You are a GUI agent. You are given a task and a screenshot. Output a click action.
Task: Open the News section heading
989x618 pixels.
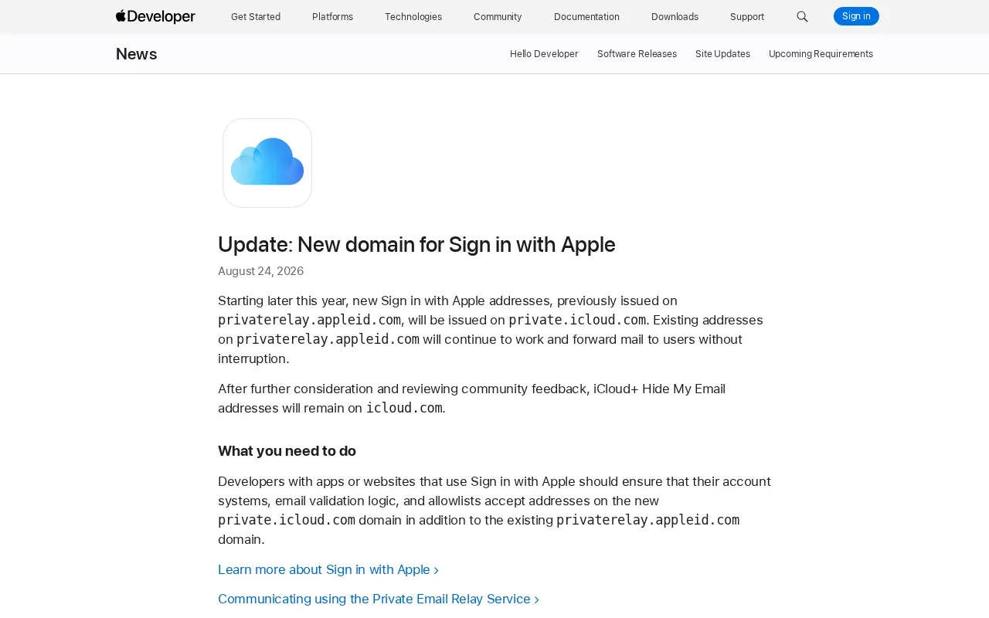tap(137, 54)
